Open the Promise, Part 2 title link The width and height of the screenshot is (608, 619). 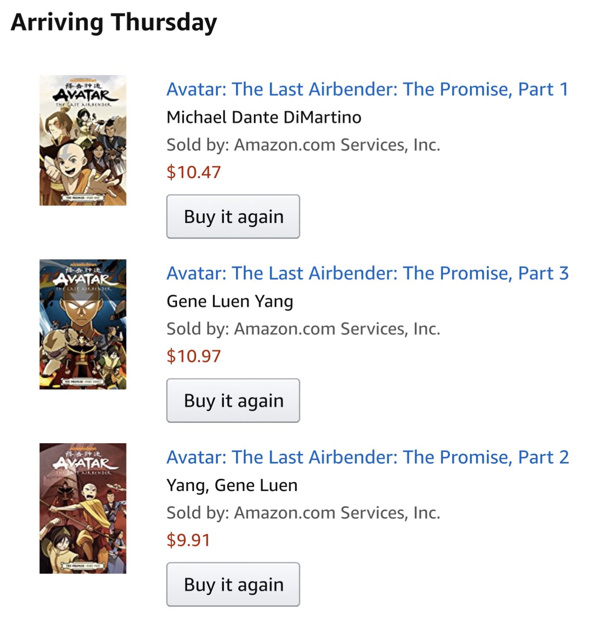tap(367, 457)
